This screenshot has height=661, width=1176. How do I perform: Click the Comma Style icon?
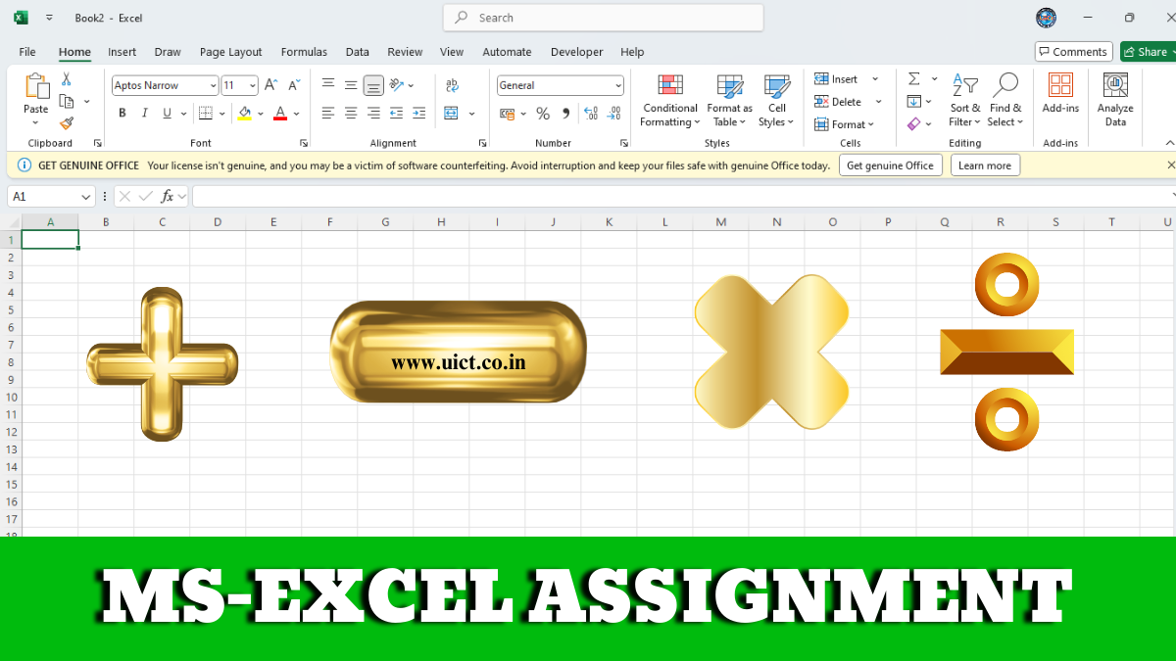pyautogui.click(x=567, y=113)
